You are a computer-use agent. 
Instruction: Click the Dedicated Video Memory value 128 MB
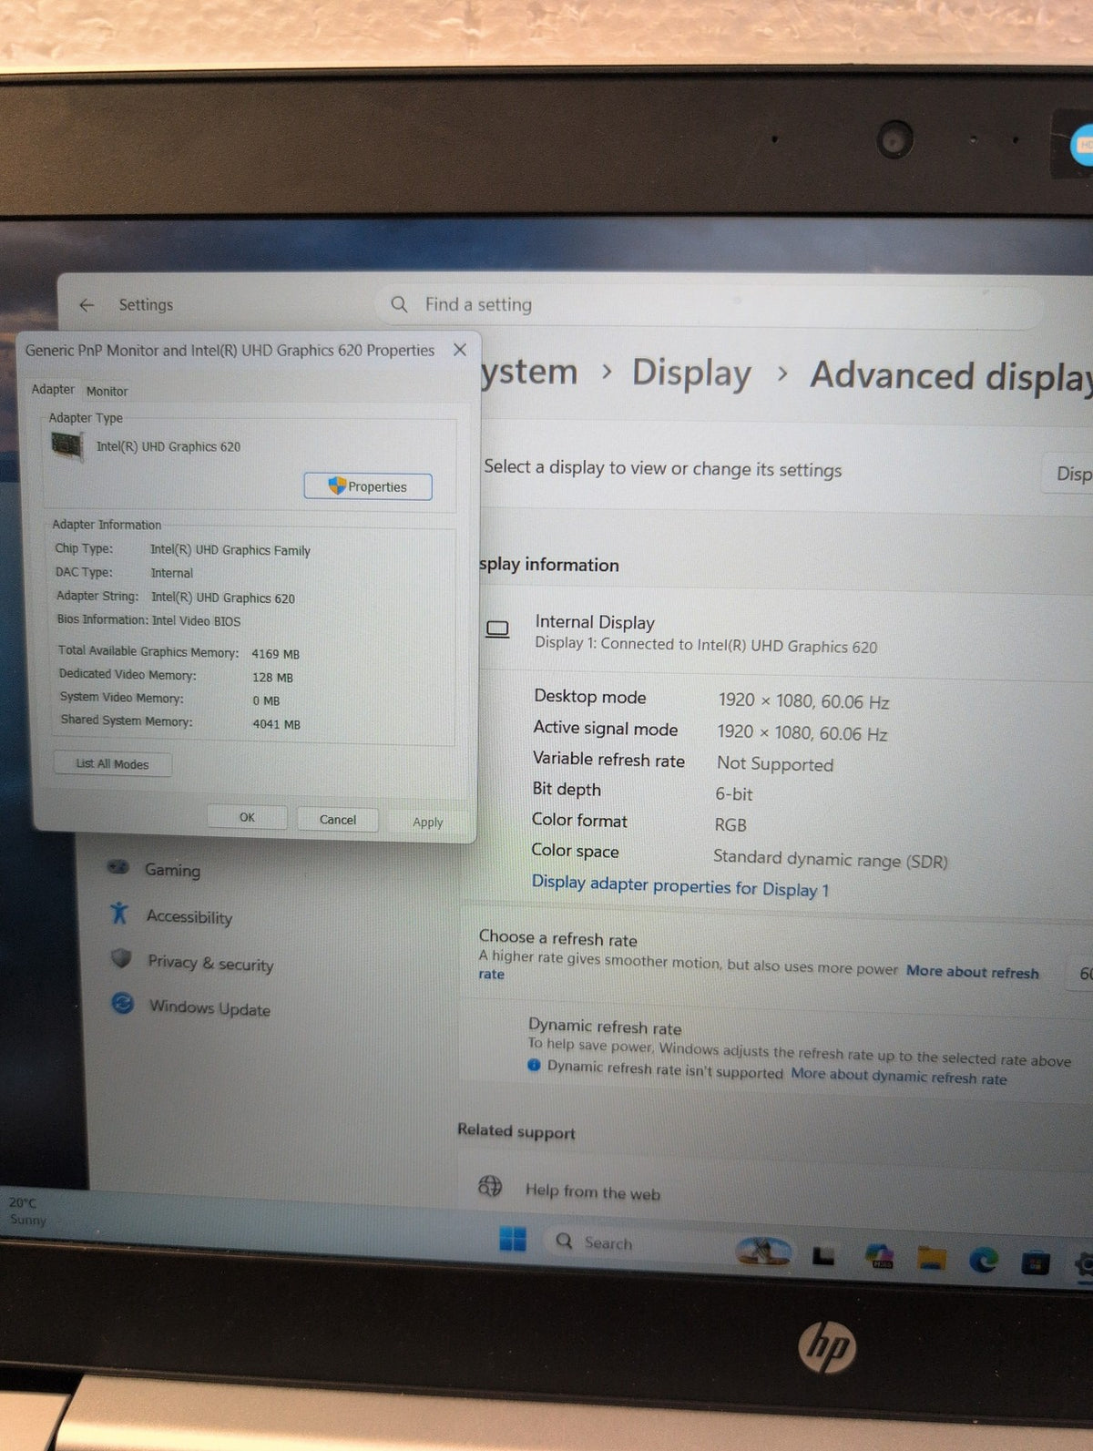(x=272, y=678)
